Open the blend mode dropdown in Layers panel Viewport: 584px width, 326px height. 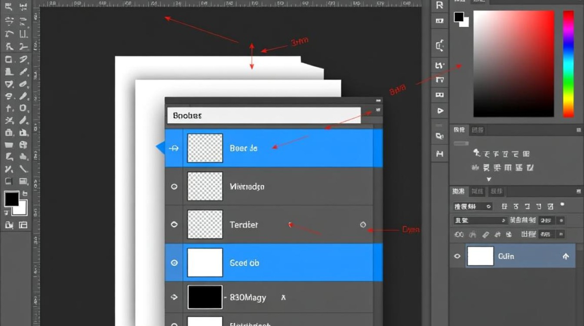480,220
